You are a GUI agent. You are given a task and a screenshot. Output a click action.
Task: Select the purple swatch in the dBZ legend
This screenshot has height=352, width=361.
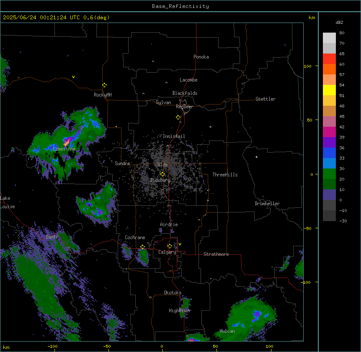(x=329, y=143)
